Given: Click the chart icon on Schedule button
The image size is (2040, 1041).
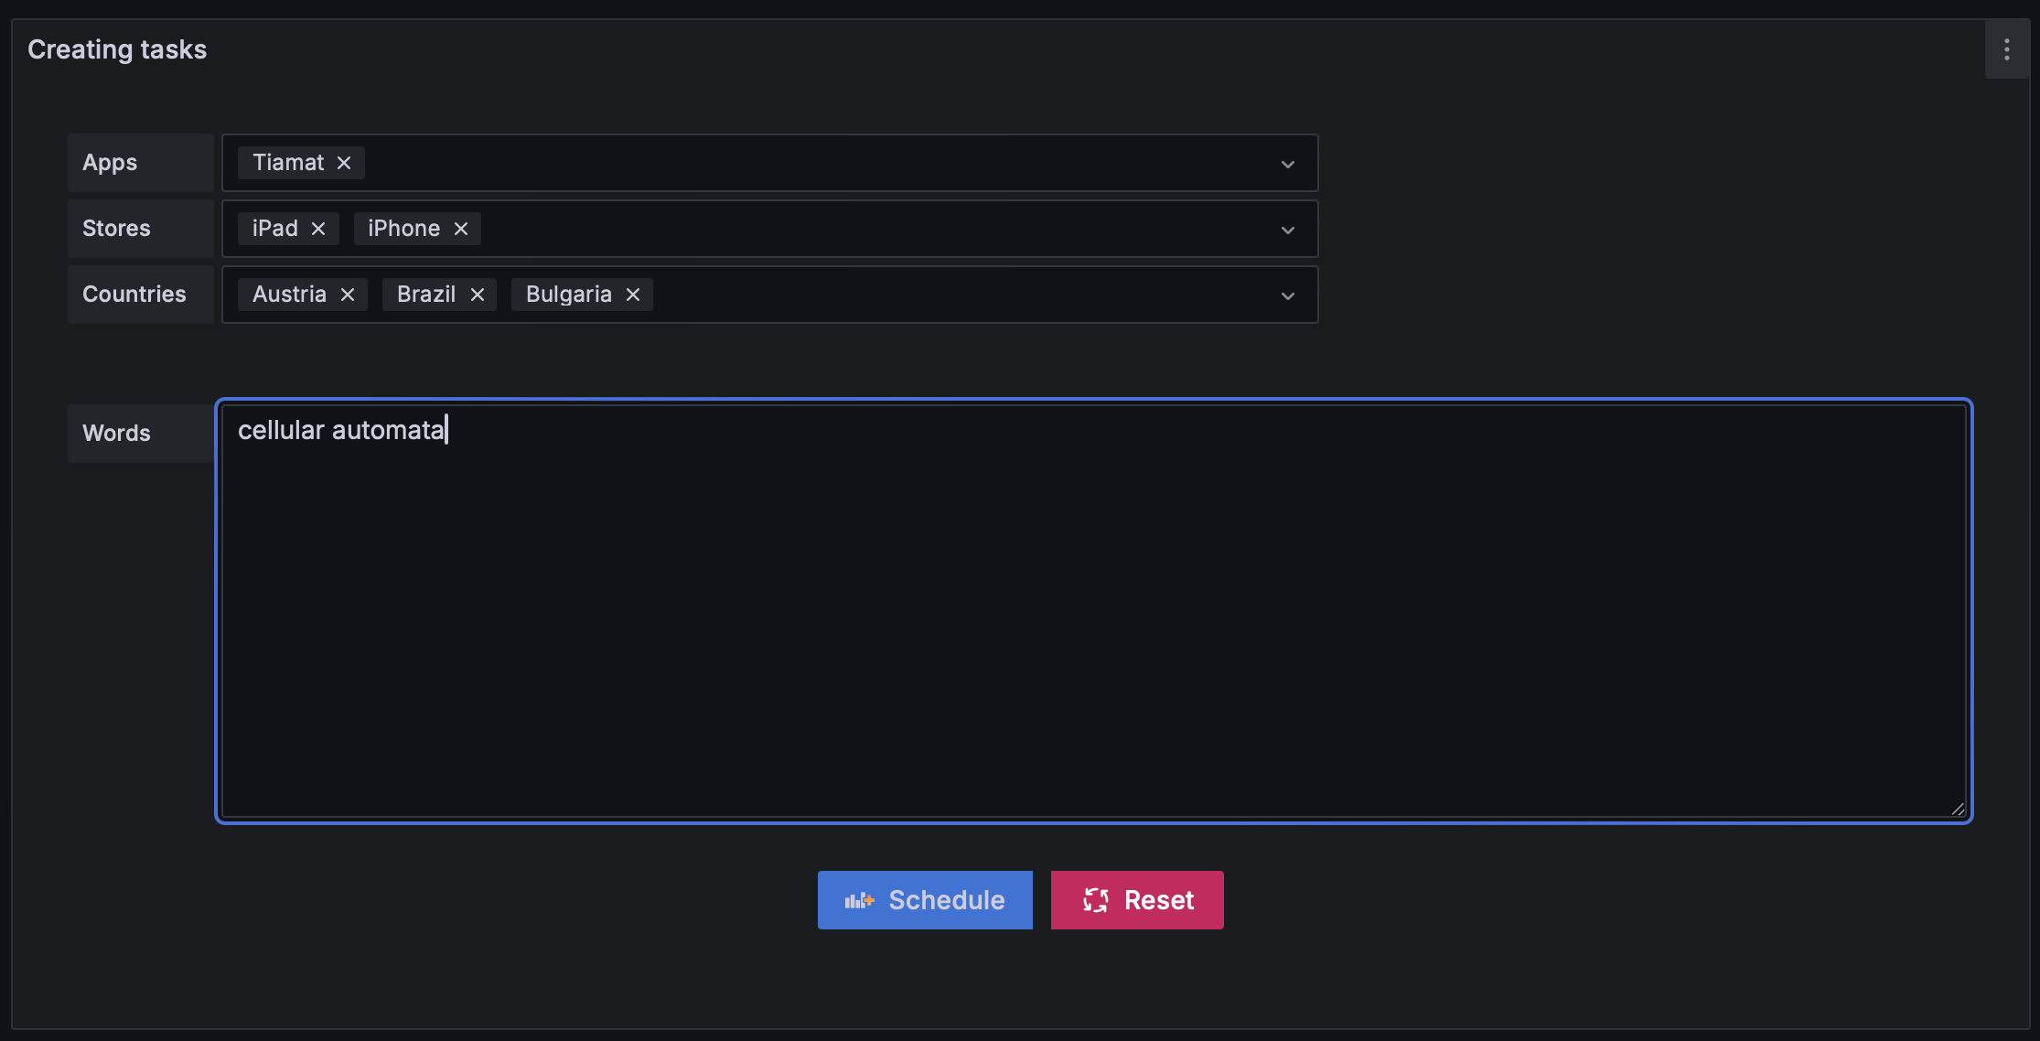Looking at the screenshot, I should click(859, 901).
